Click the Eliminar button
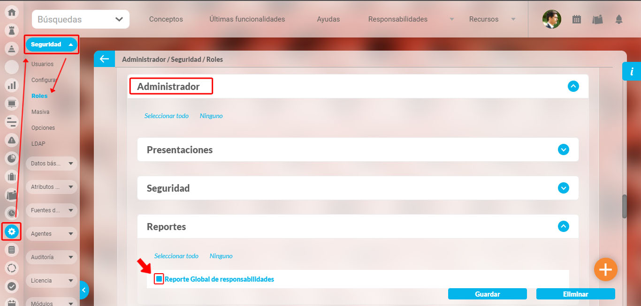The image size is (641, 306). 575,294
